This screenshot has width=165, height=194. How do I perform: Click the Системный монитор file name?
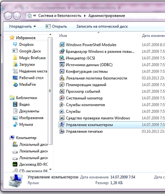point(84,98)
